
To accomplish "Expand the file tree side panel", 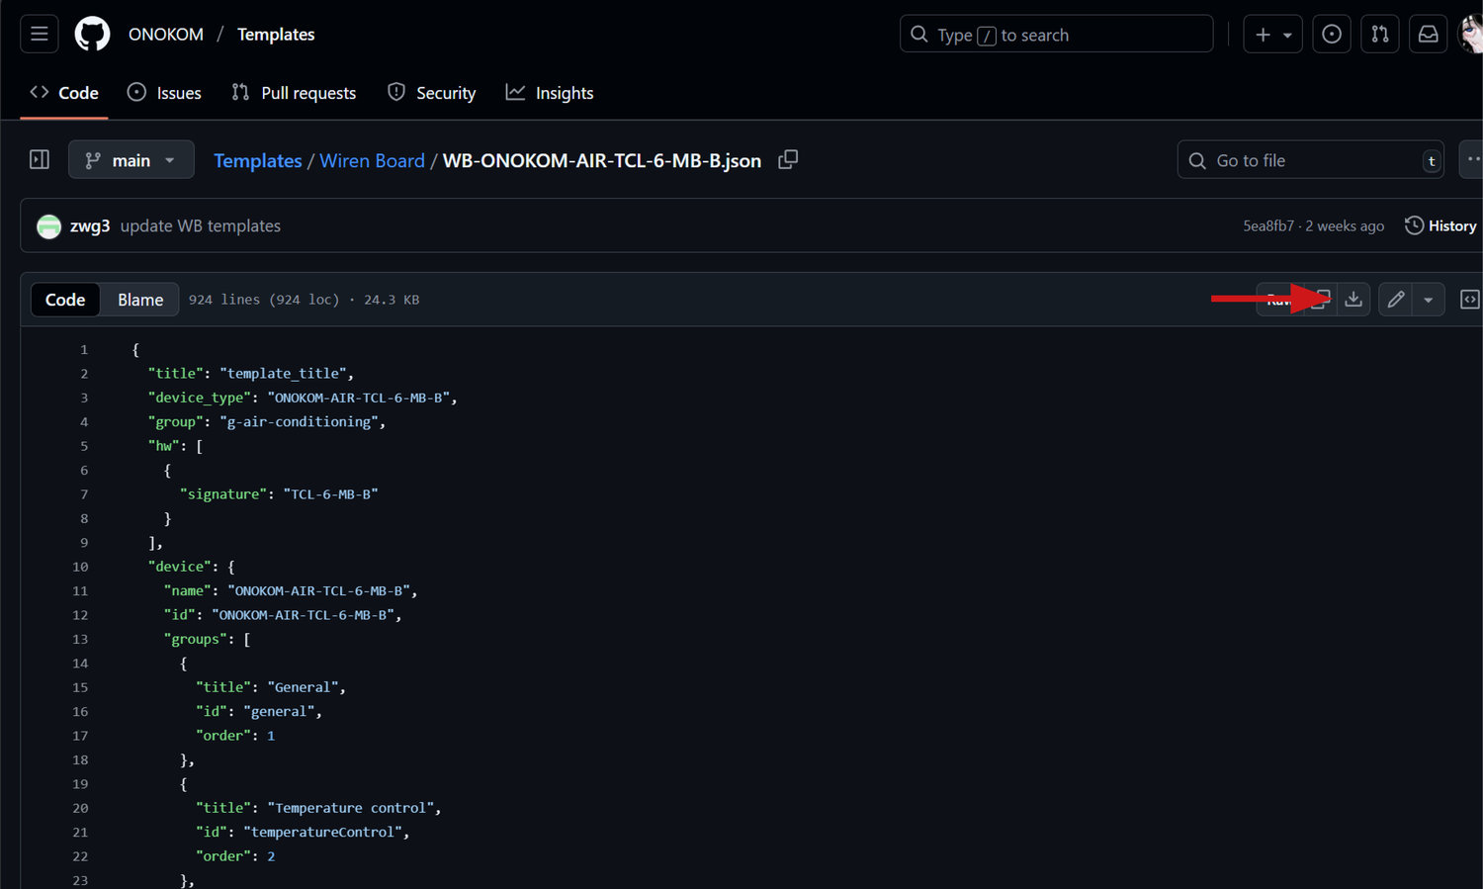I will 40,160.
